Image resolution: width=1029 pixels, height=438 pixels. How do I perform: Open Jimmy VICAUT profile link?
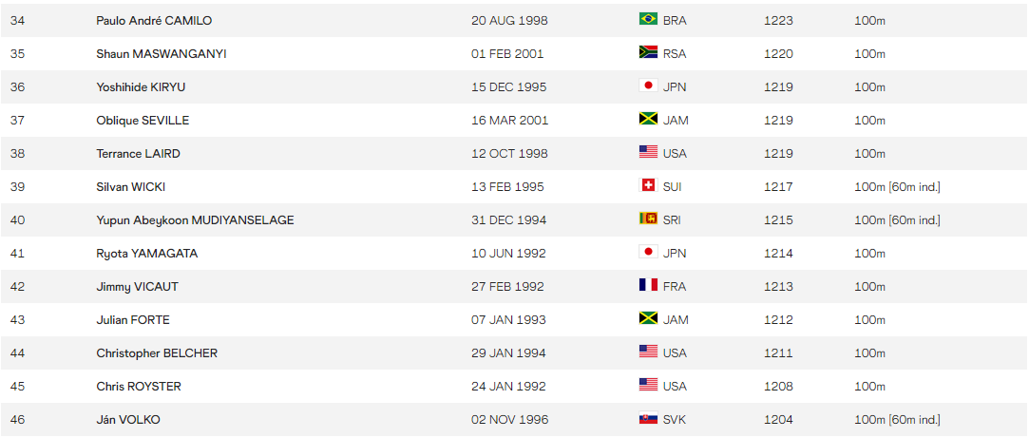[x=137, y=287]
